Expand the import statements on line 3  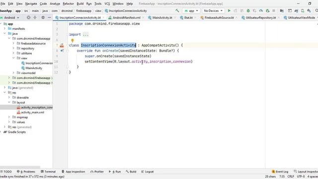pyautogui.click(x=85, y=34)
